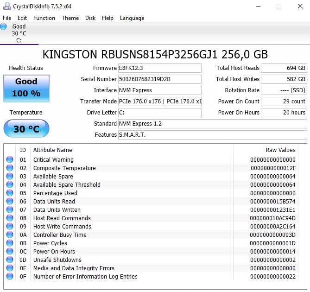
Task: Click status orb for Unsafe Shutdowns row
Action: pyautogui.click(x=10, y=260)
